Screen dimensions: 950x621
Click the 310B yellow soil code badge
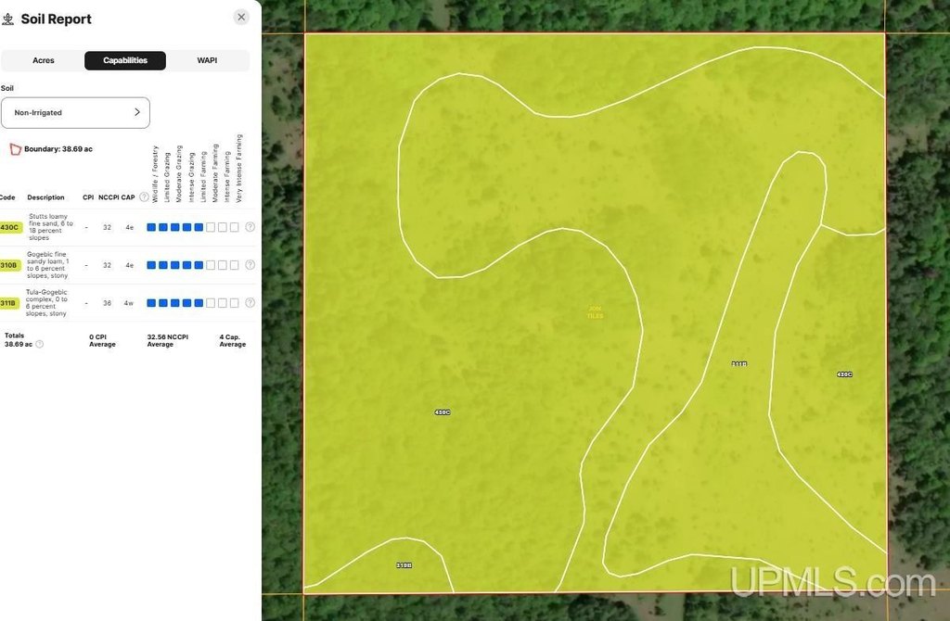9,265
